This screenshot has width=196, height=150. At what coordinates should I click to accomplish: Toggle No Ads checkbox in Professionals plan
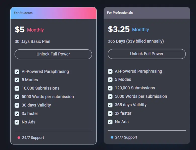[x=110, y=122]
